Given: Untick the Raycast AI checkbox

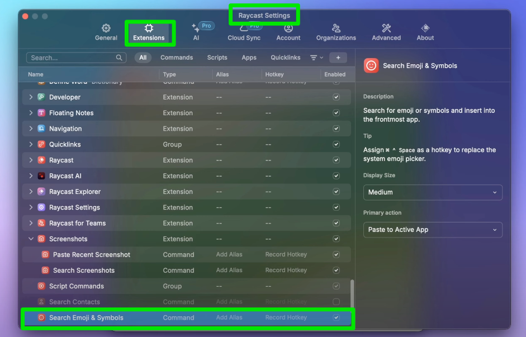Looking at the screenshot, I should (x=336, y=175).
